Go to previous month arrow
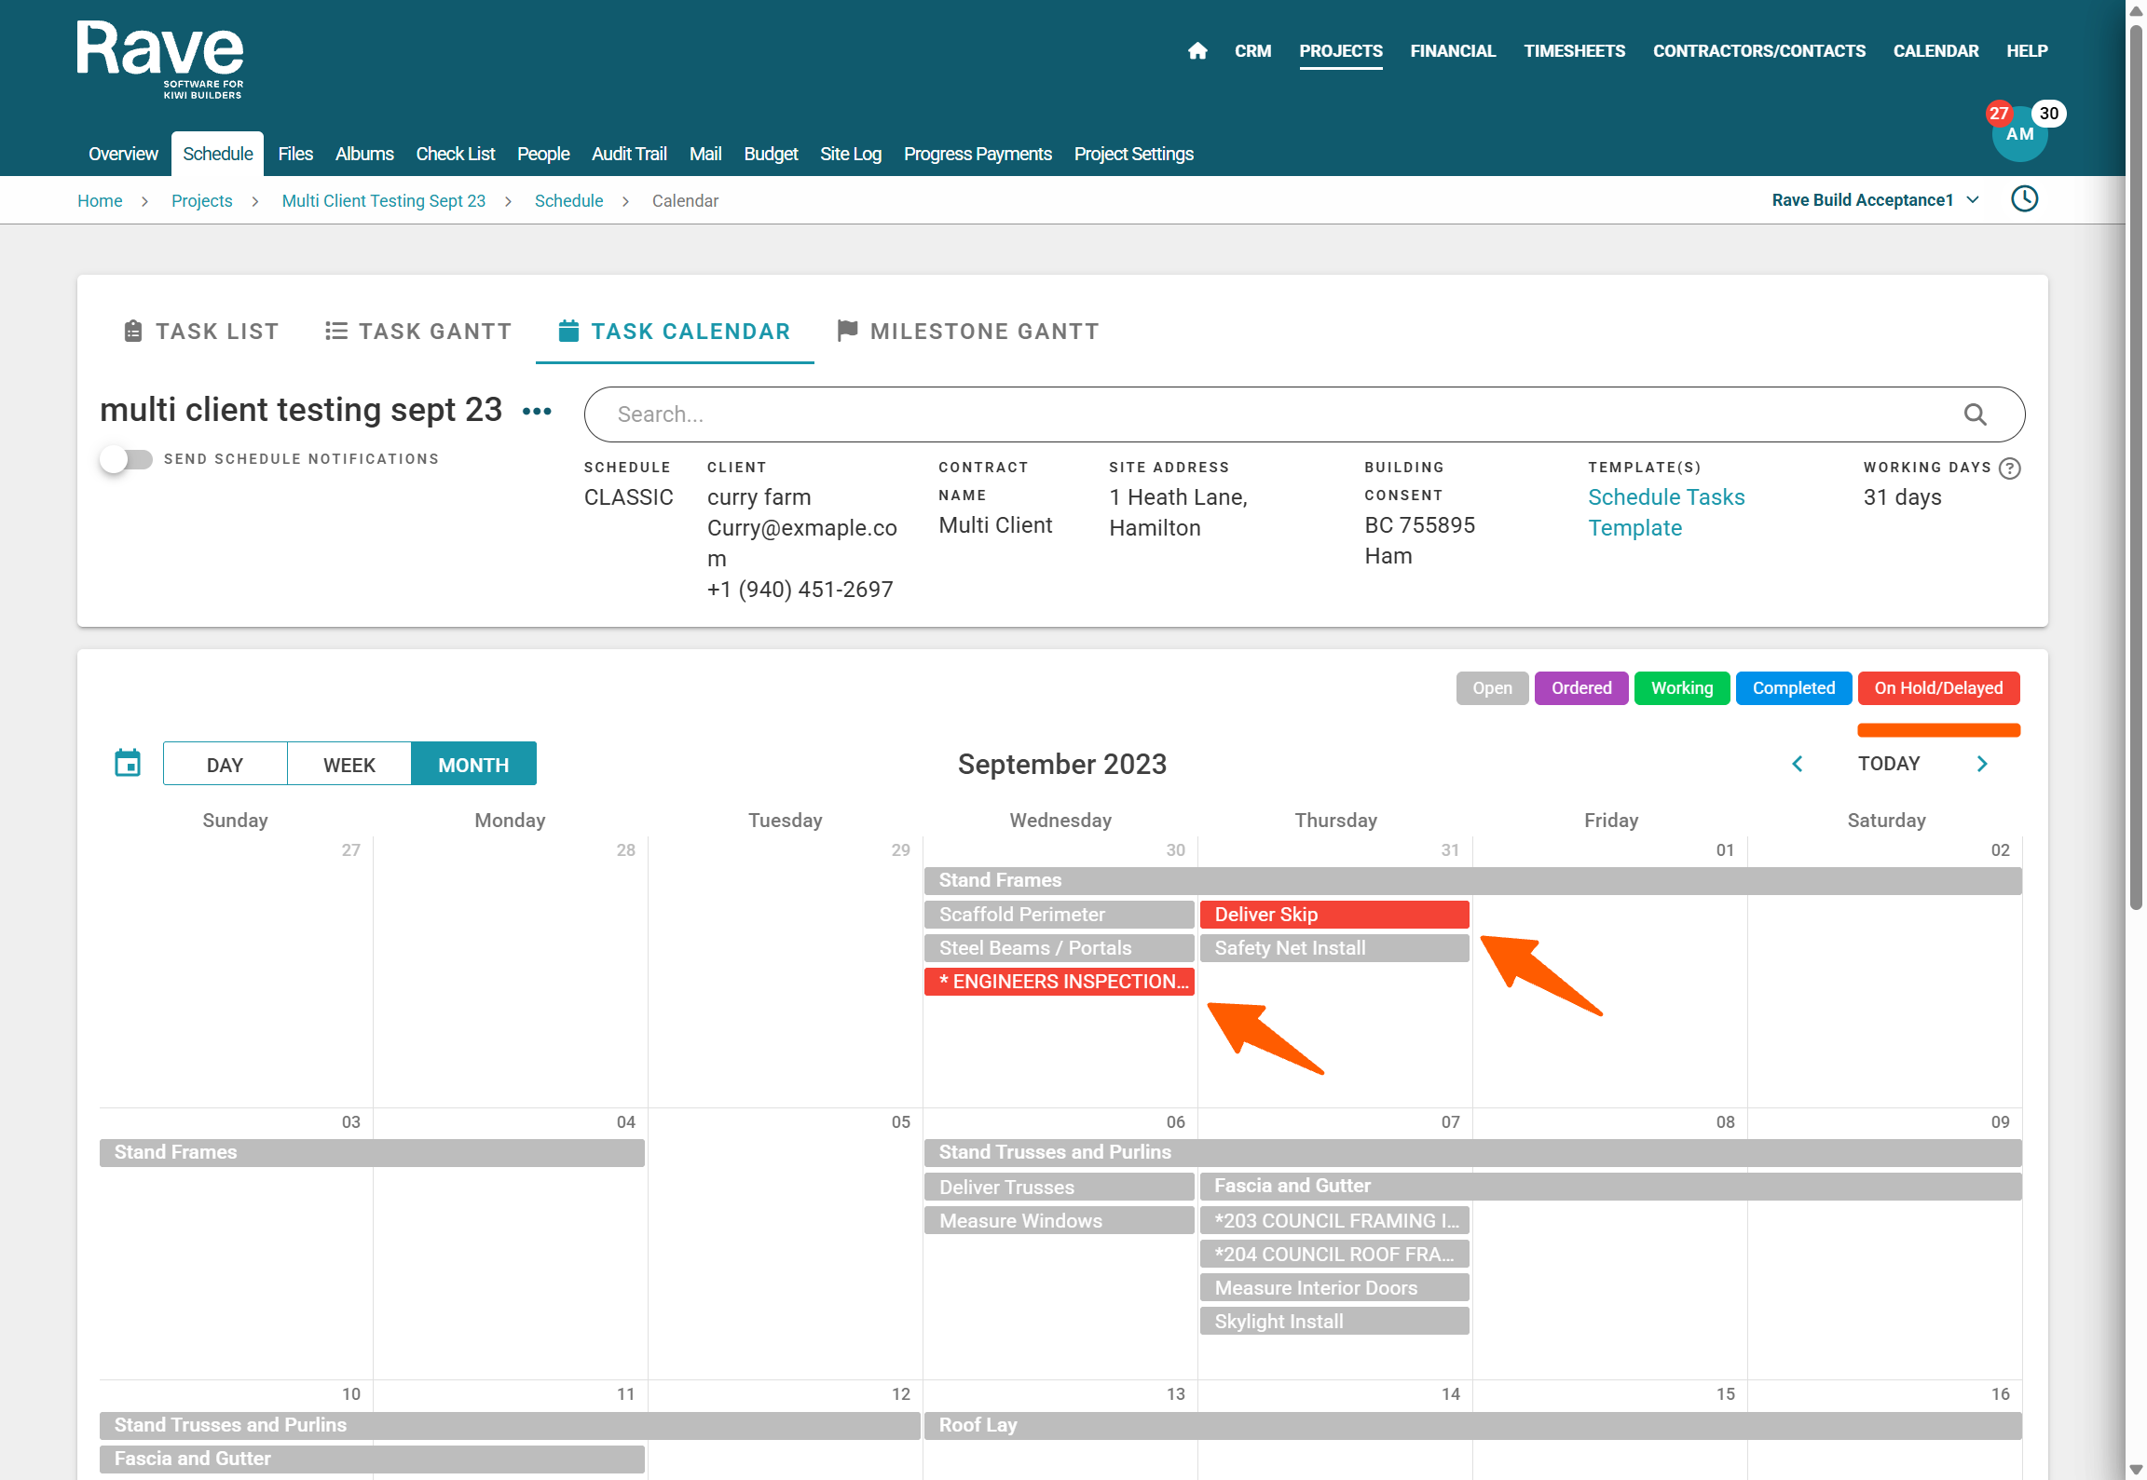 (x=1797, y=764)
